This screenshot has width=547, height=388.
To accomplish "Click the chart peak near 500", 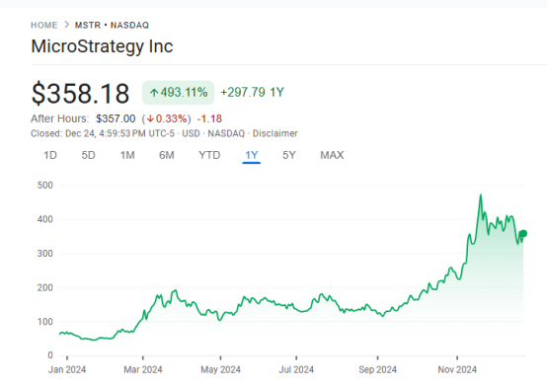I will [x=481, y=195].
